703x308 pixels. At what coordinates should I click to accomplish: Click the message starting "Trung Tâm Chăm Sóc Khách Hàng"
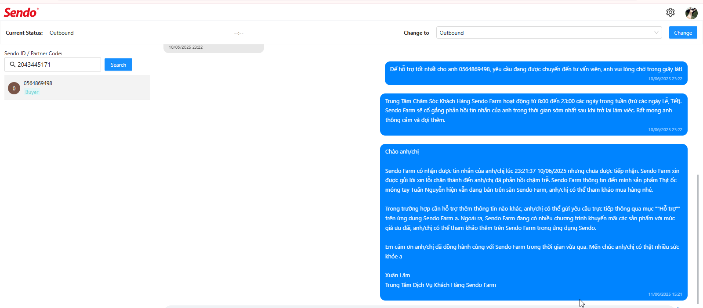coord(533,115)
